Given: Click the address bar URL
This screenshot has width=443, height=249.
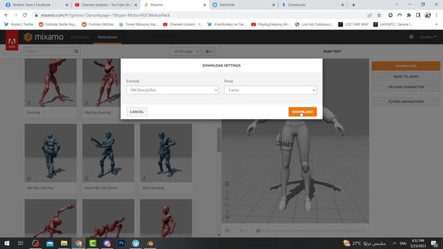Looking at the screenshot, I should pyautogui.click(x=105, y=15).
